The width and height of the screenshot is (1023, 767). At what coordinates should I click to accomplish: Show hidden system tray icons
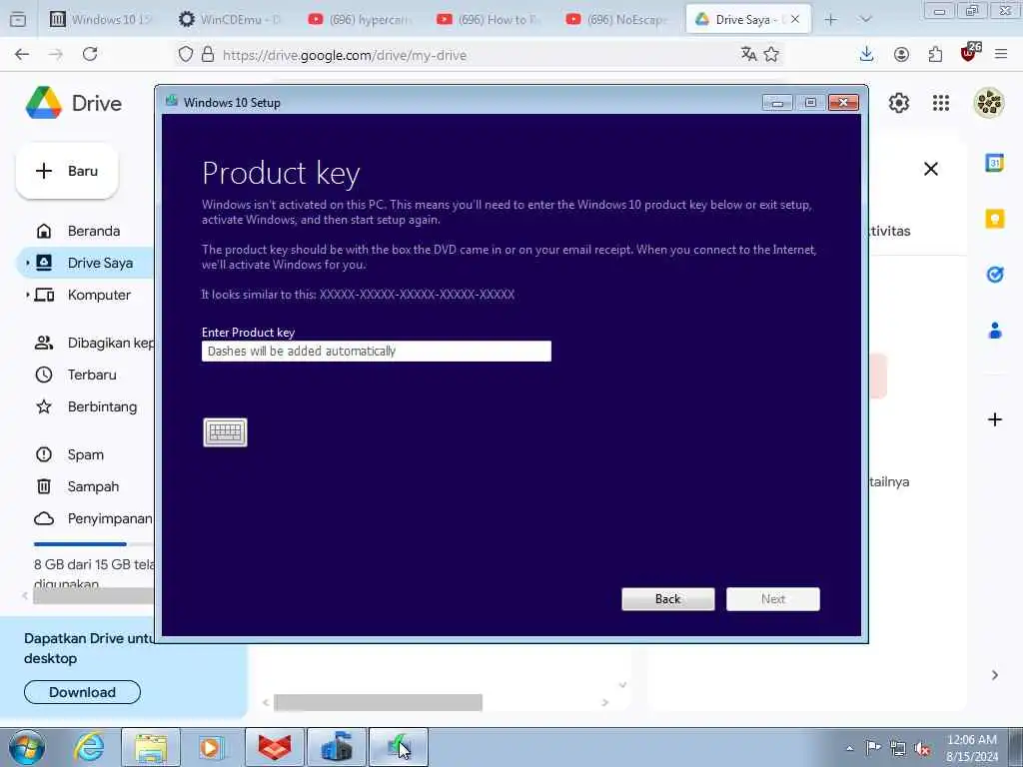[x=849, y=748]
